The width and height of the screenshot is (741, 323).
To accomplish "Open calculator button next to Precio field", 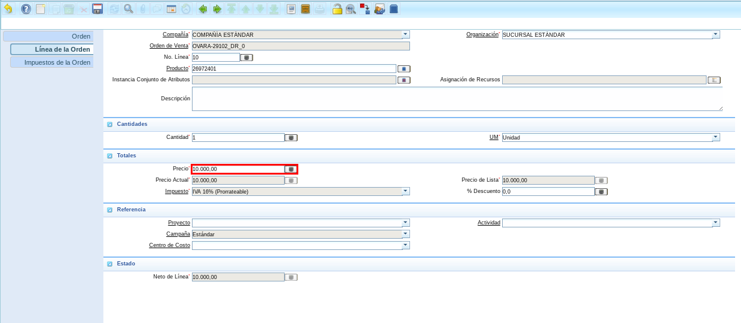I will 291,169.
